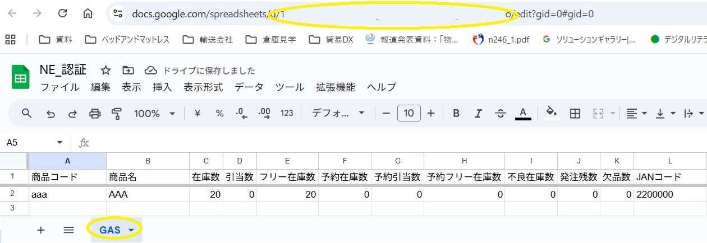The height and width of the screenshot is (243, 707).
Task: Open the text color picker
Action: [x=523, y=113]
